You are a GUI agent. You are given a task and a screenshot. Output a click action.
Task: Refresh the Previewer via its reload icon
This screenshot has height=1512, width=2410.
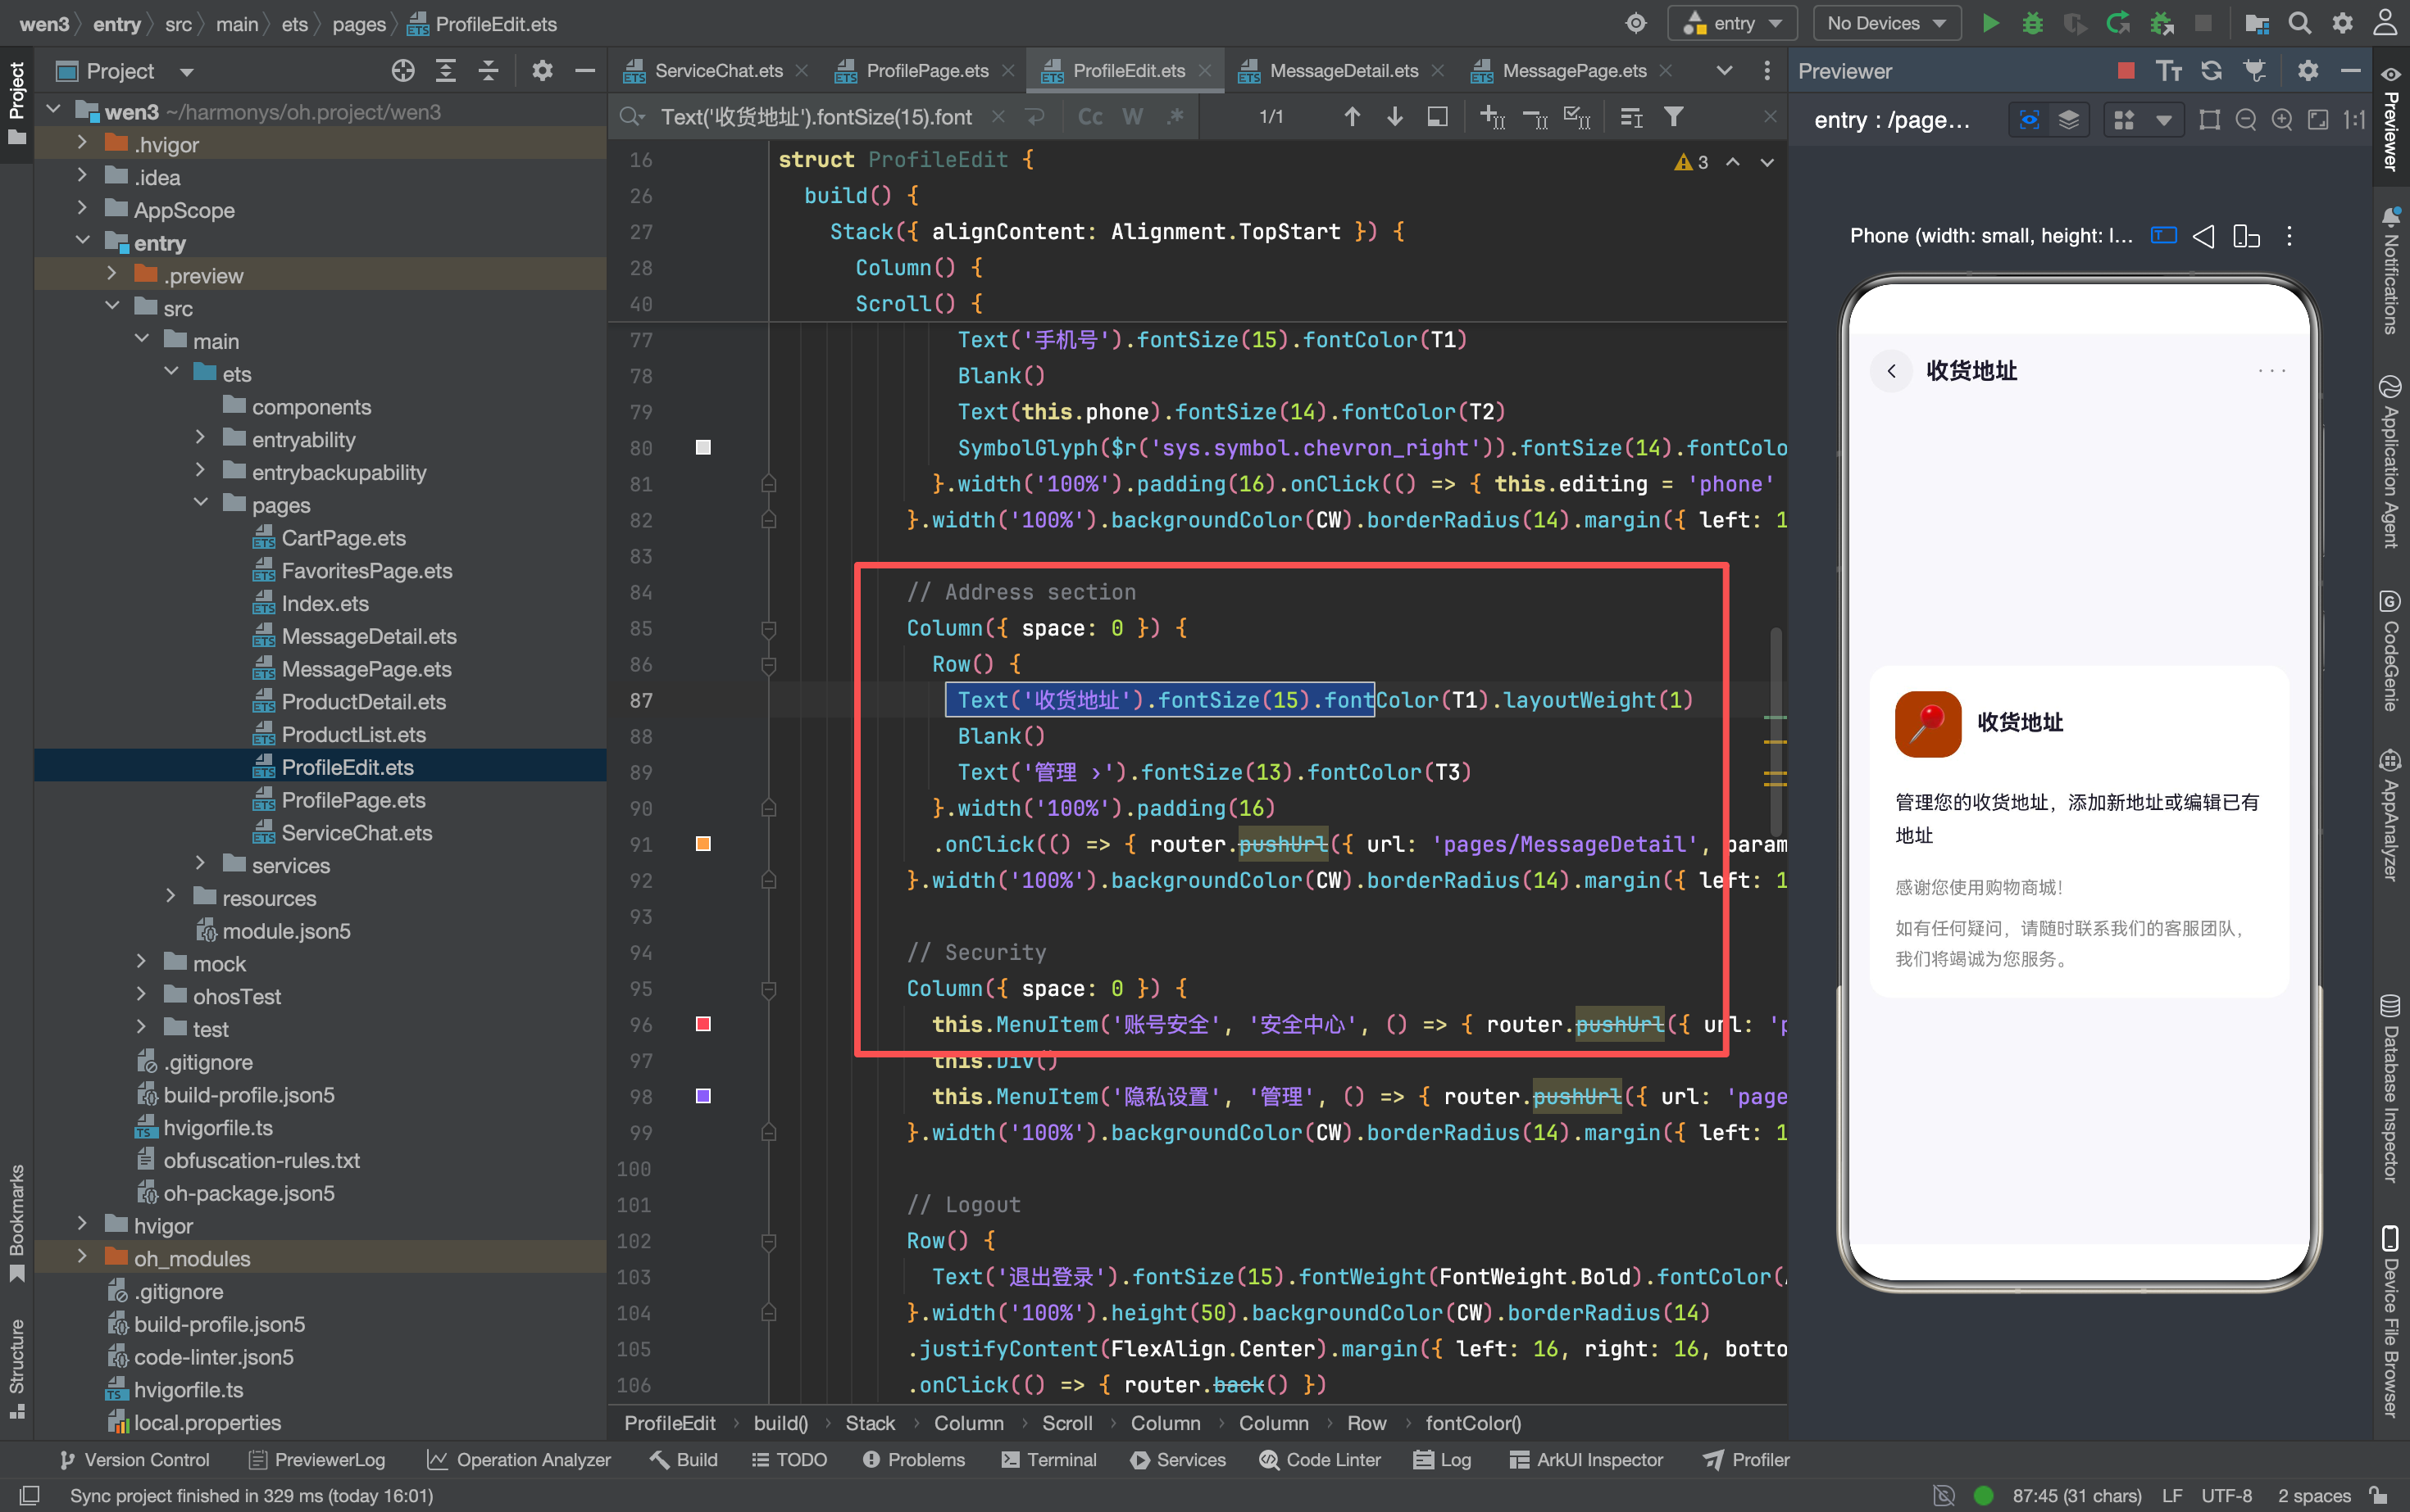coord(2212,70)
